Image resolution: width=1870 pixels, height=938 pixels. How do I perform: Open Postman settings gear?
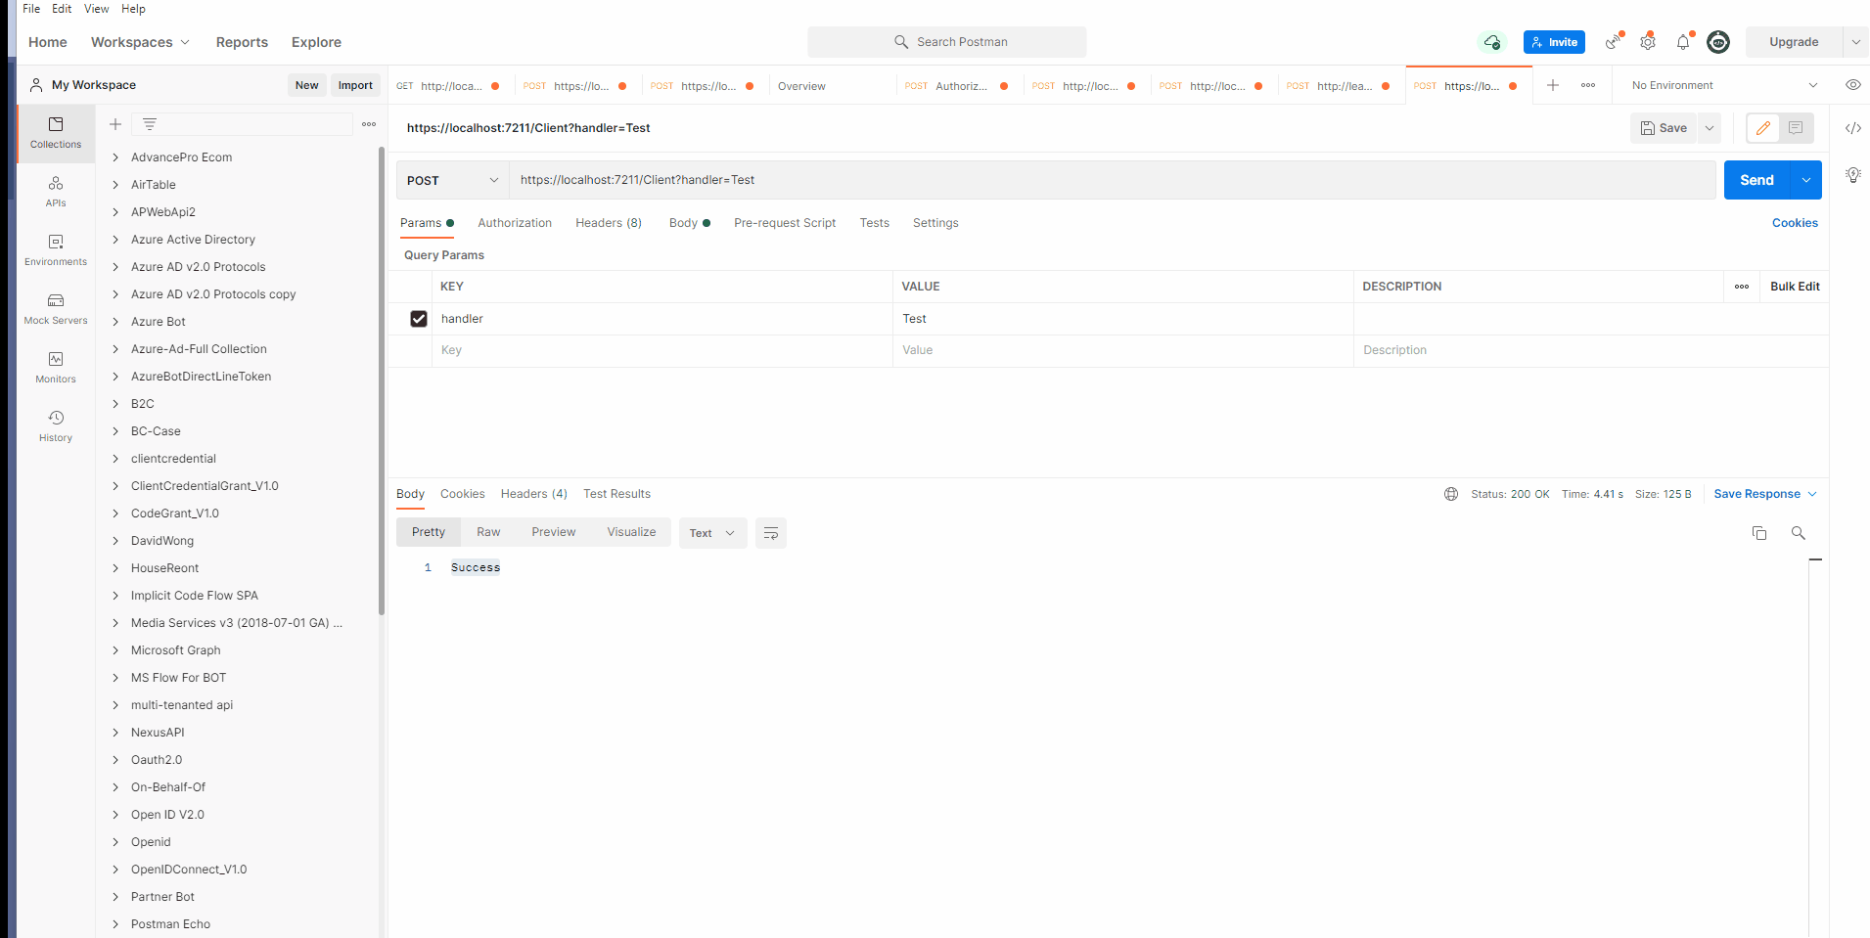1648,42
